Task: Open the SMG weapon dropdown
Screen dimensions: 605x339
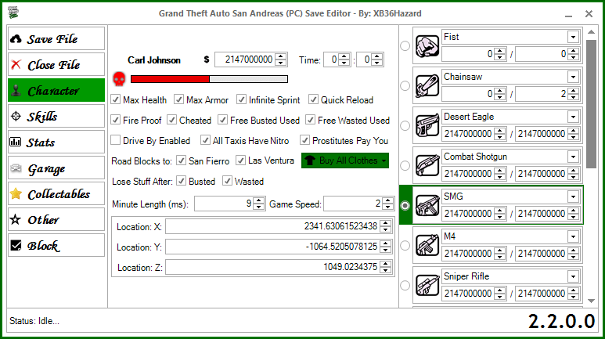Action: click(x=573, y=197)
